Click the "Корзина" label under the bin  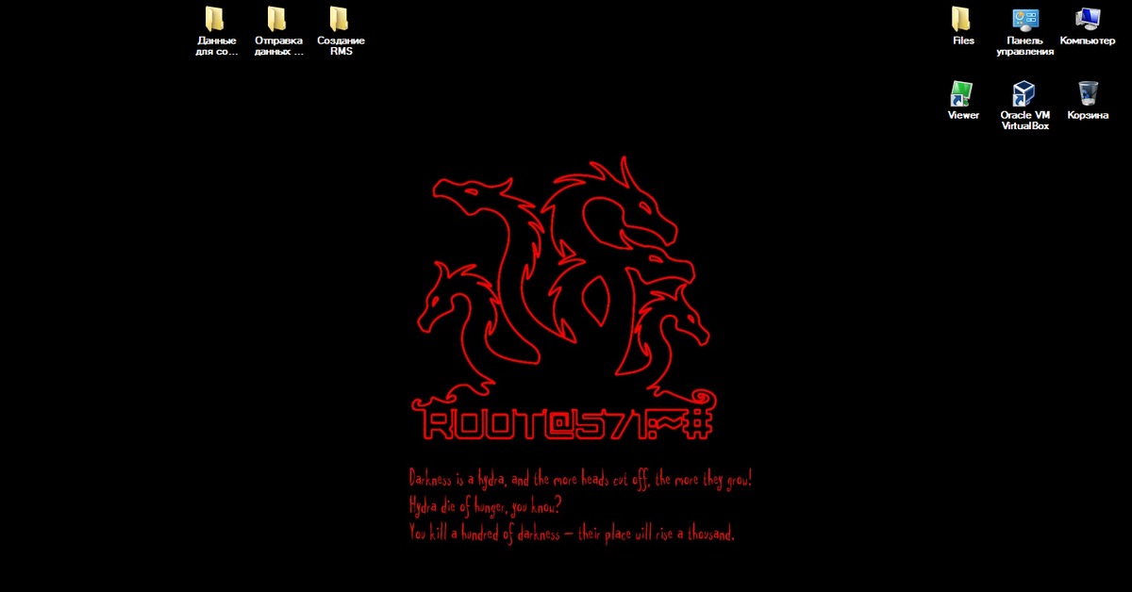(x=1088, y=115)
